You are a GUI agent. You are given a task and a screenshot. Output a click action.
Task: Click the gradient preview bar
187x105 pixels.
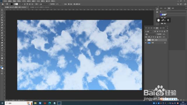coord(14,4)
